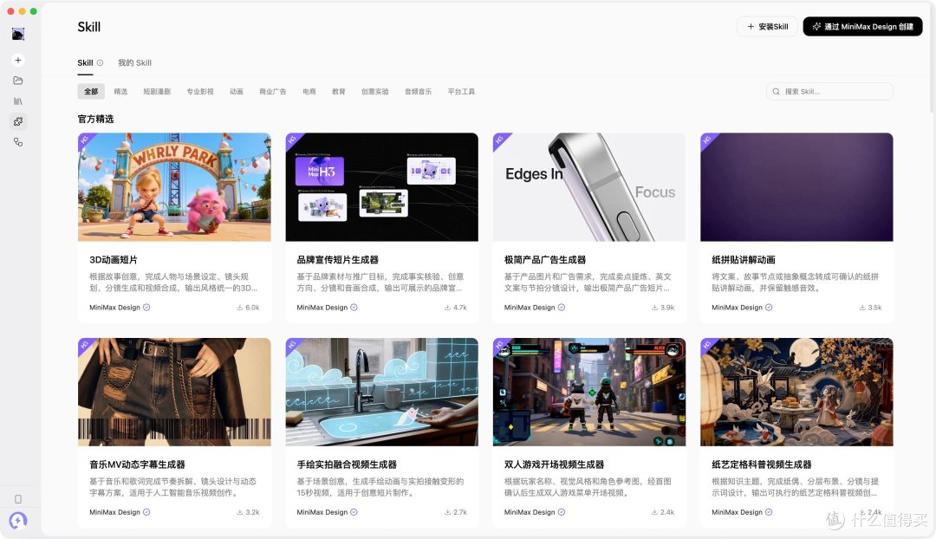This screenshot has width=936, height=539.
Task: Select the puzzle-piece Skill sidebar icon
Action: 18,122
